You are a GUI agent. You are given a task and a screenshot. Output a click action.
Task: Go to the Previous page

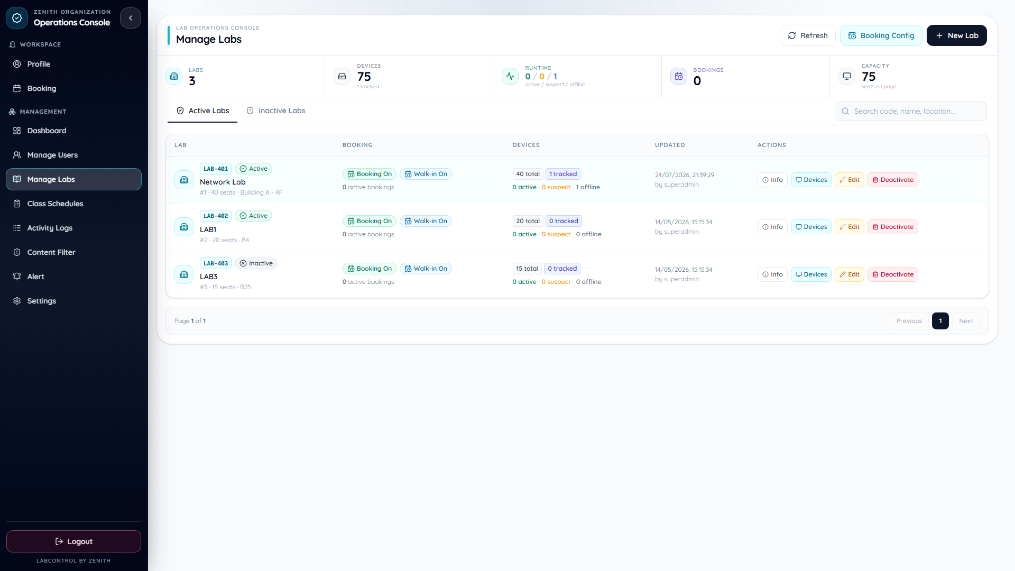[x=909, y=321]
